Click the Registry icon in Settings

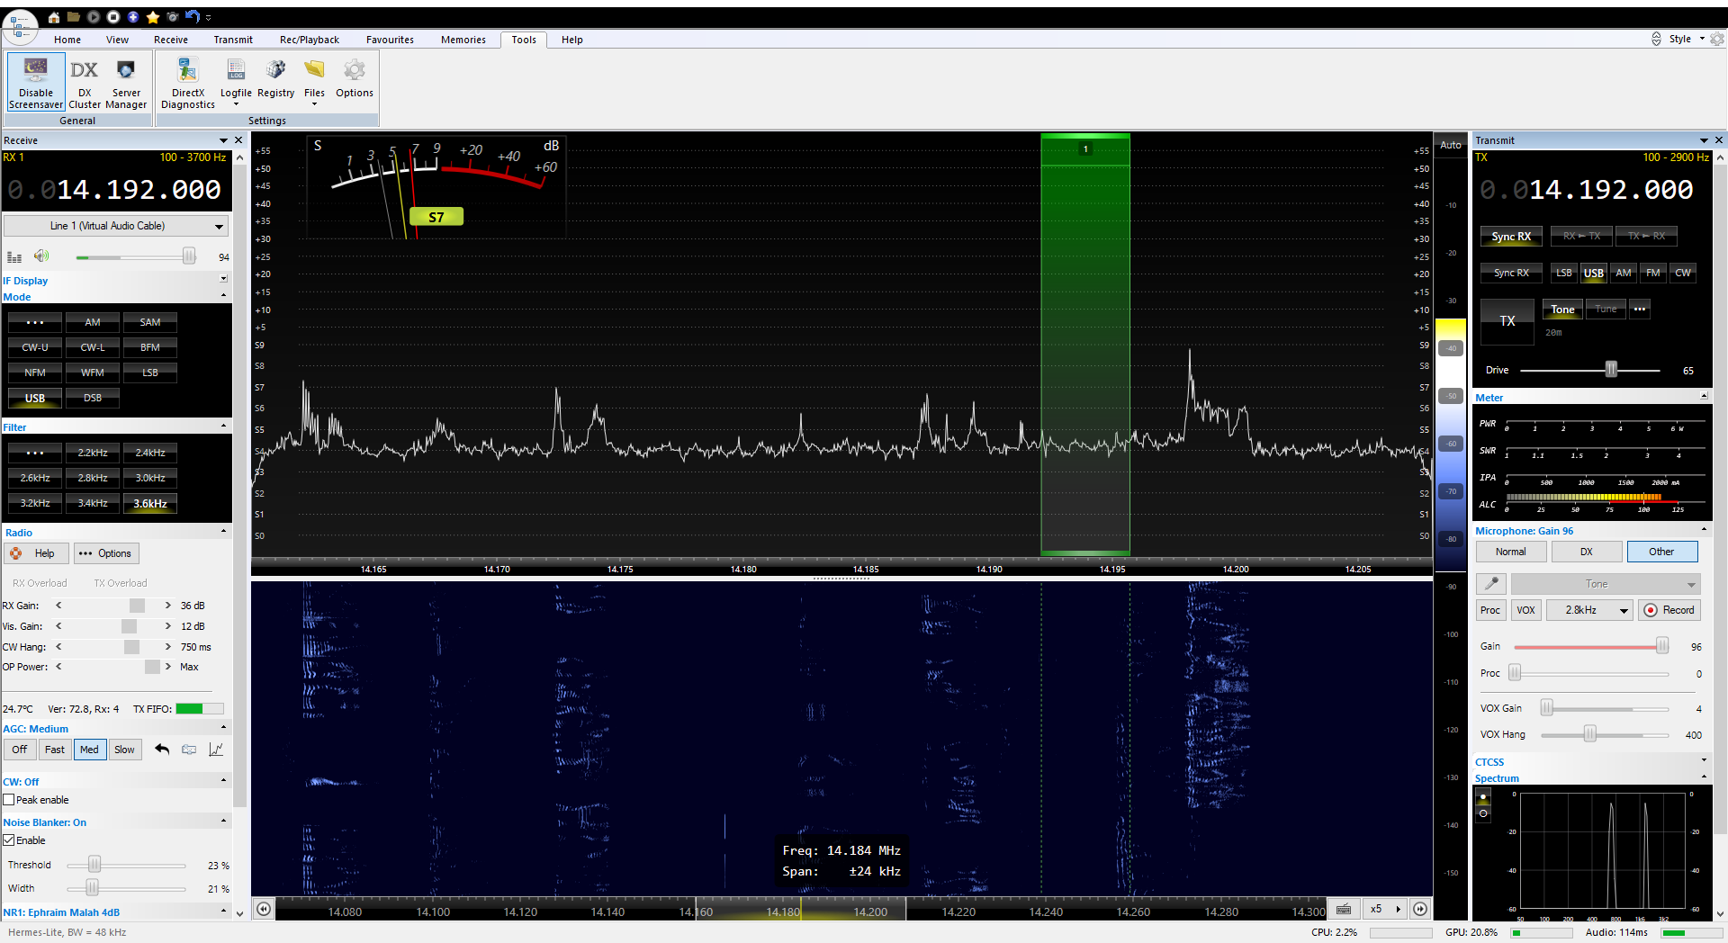pyautogui.click(x=275, y=79)
